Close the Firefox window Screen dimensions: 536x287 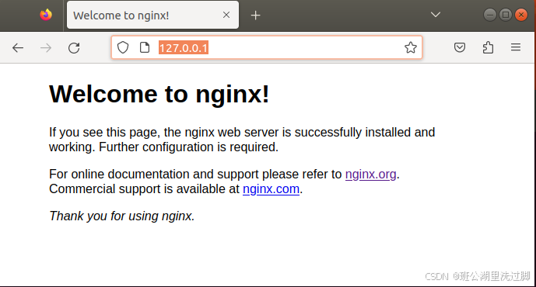[x=521, y=15]
